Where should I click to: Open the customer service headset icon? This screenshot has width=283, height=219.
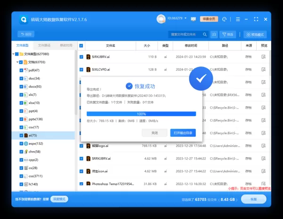tap(225, 19)
